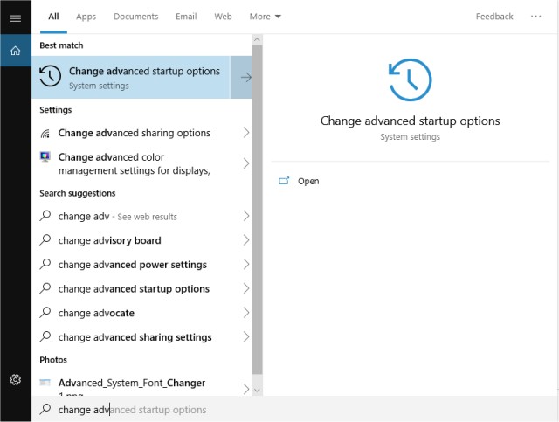
Task: Click the magnifier icon next to 'change adv'
Action: tap(45, 216)
